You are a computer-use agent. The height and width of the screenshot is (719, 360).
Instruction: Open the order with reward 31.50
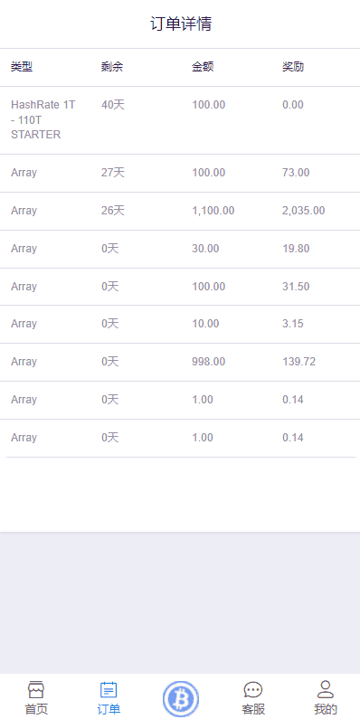click(180, 287)
